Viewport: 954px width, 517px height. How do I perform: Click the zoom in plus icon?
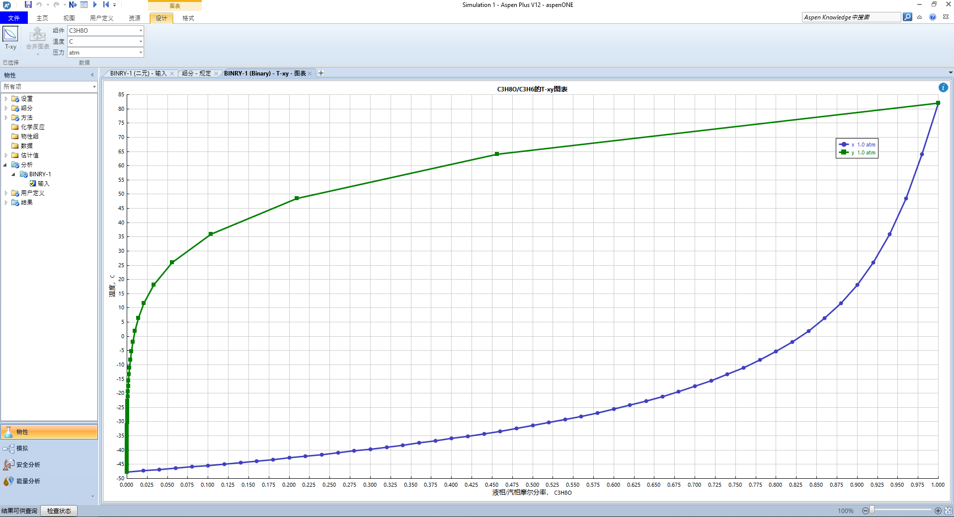click(938, 511)
